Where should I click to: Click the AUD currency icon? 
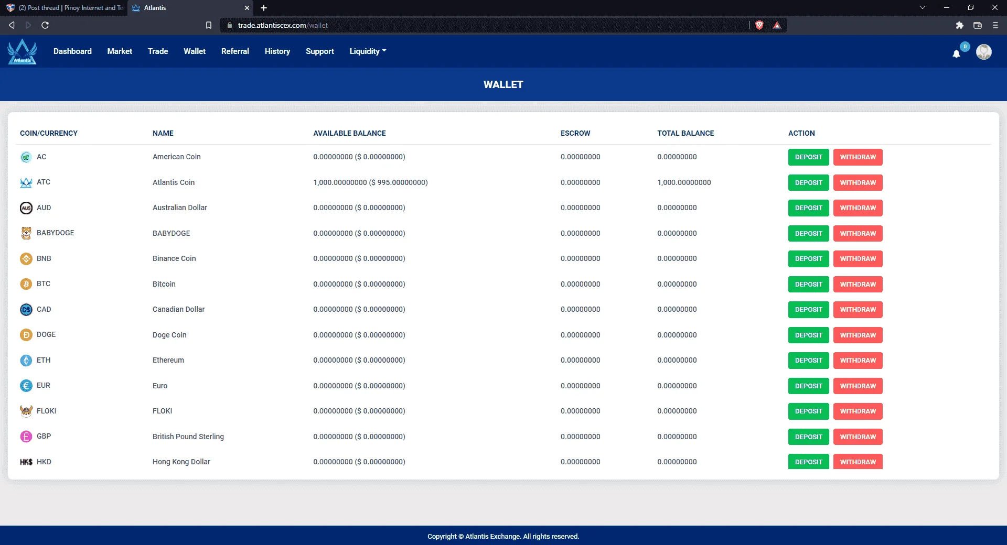point(26,208)
